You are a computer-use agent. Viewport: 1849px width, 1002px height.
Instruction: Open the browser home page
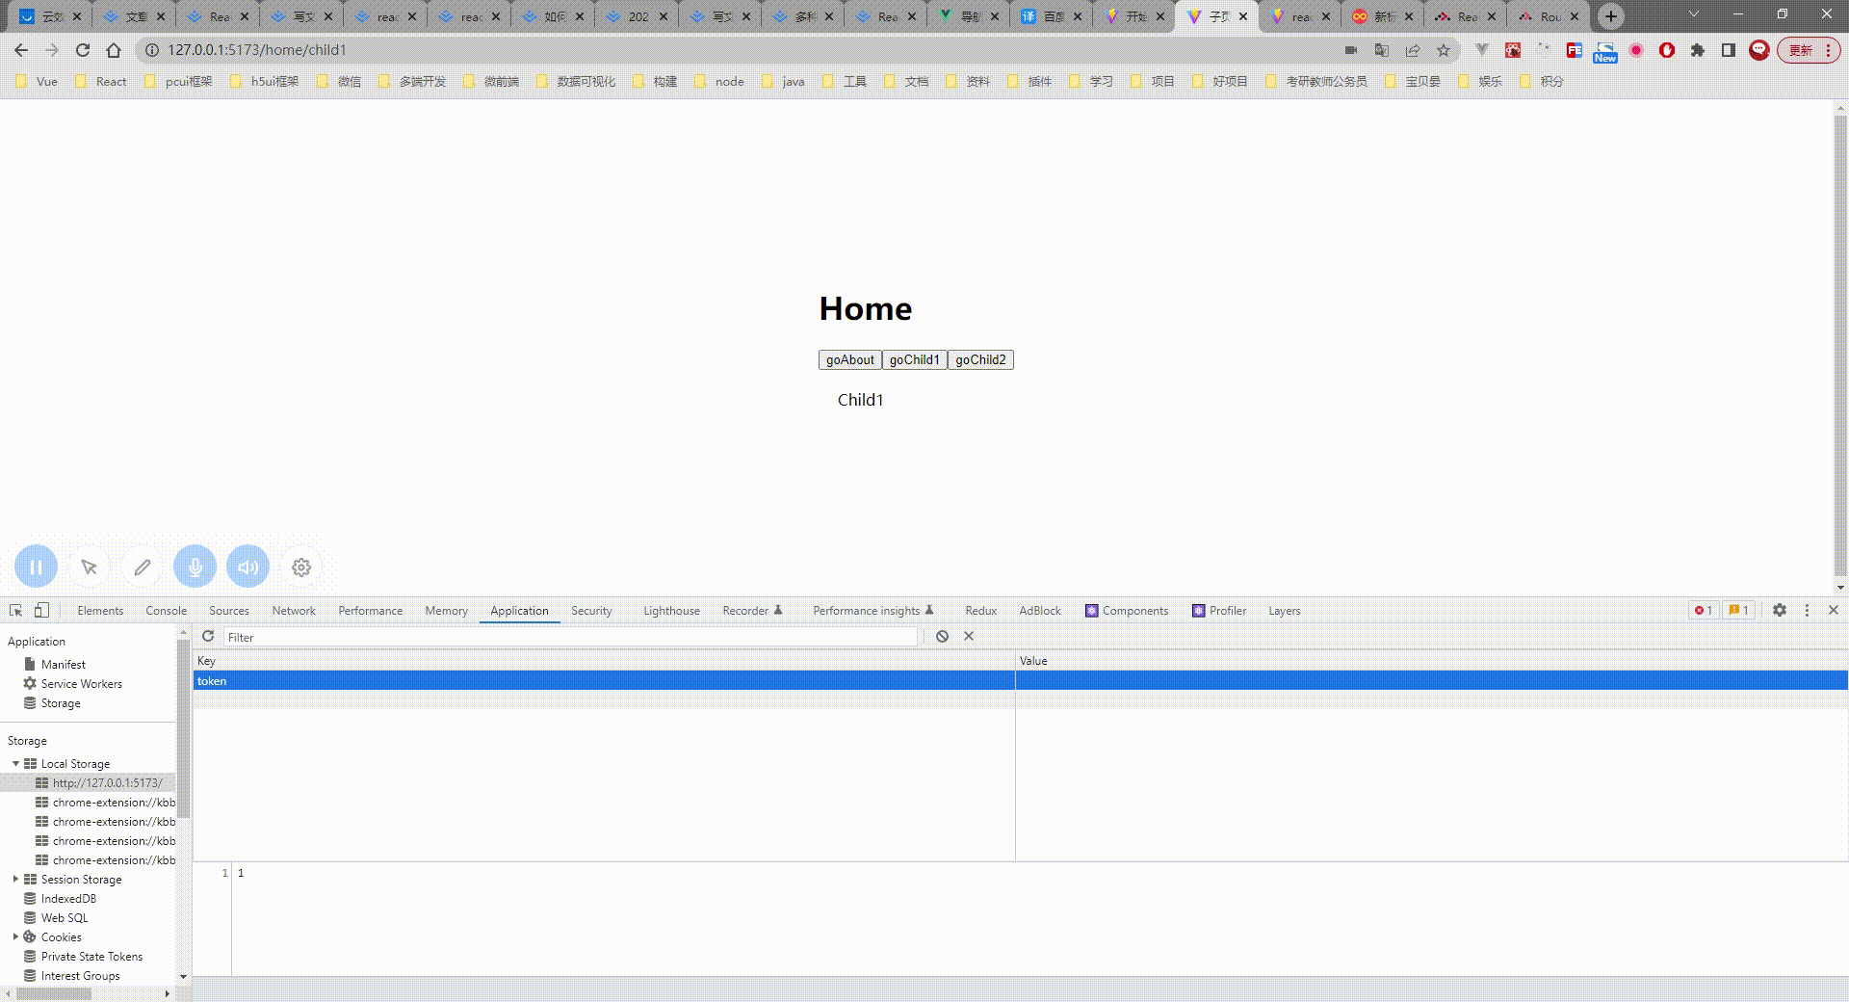point(114,50)
